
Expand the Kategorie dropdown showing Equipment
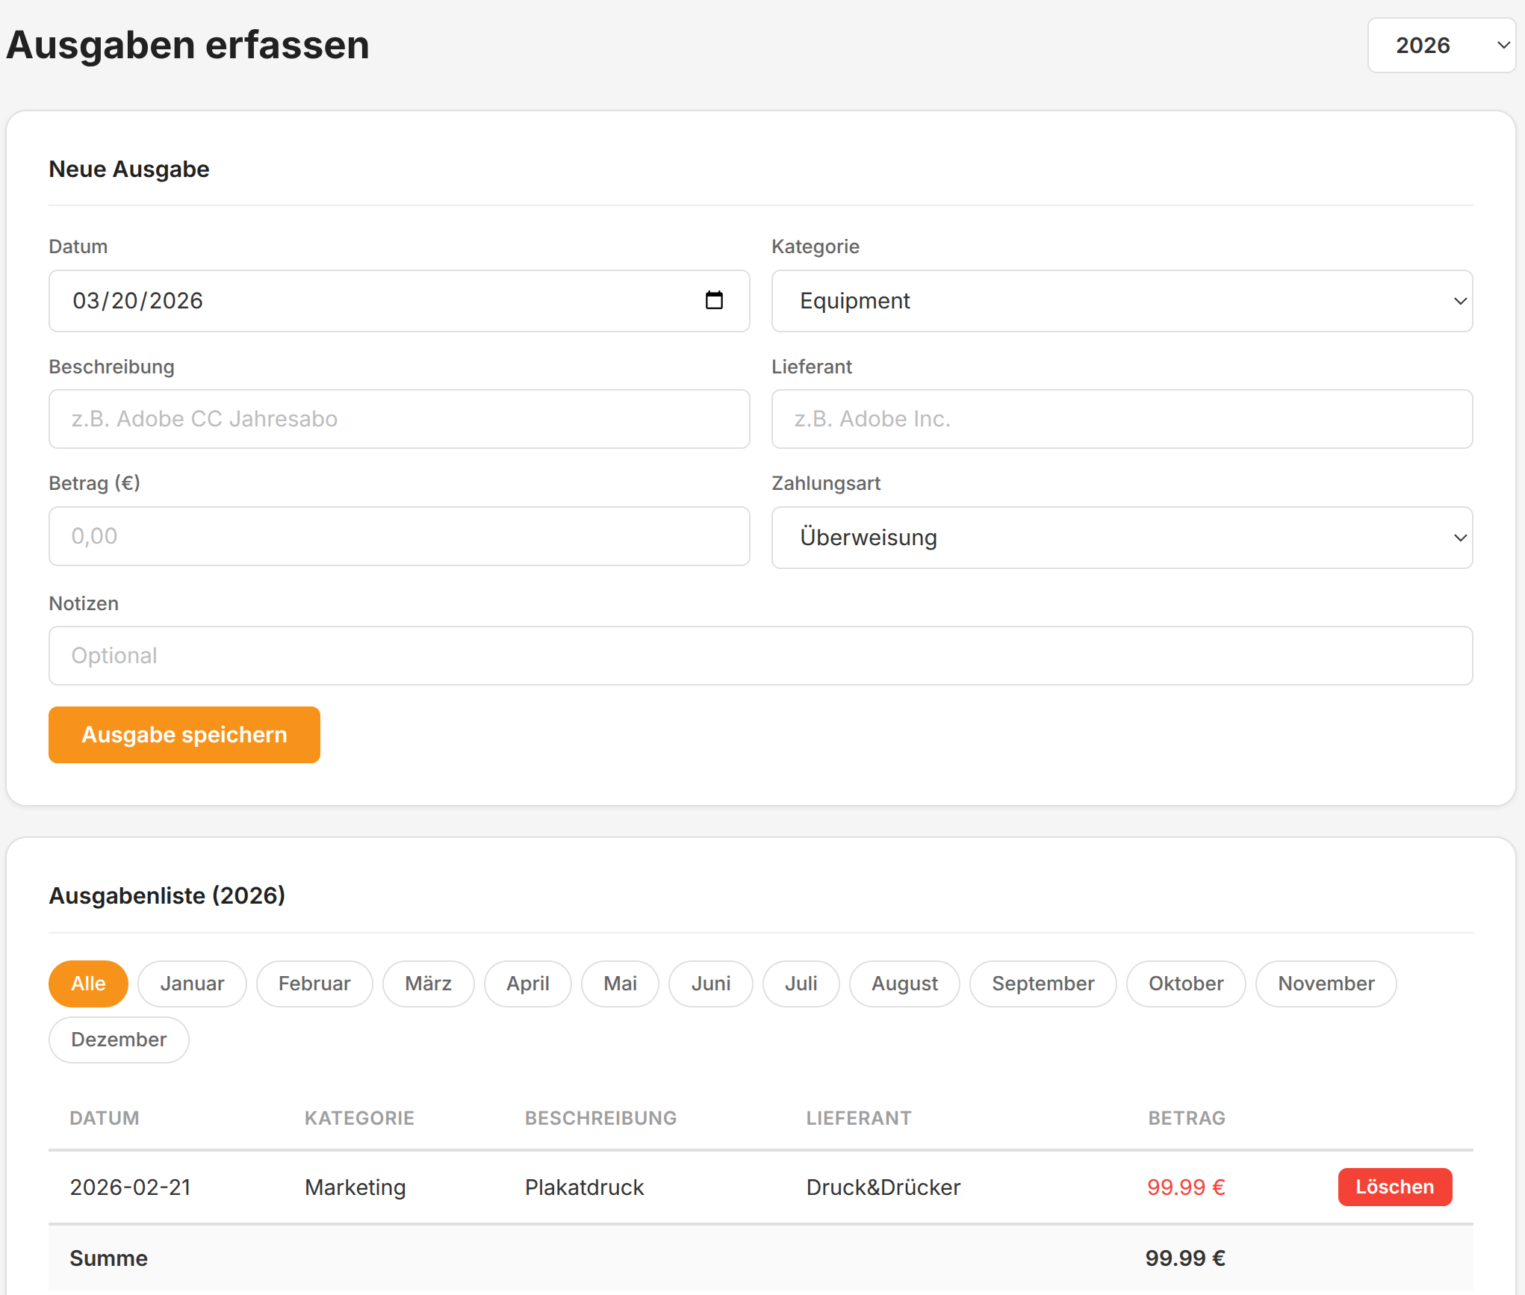[x=1121, y=301]
